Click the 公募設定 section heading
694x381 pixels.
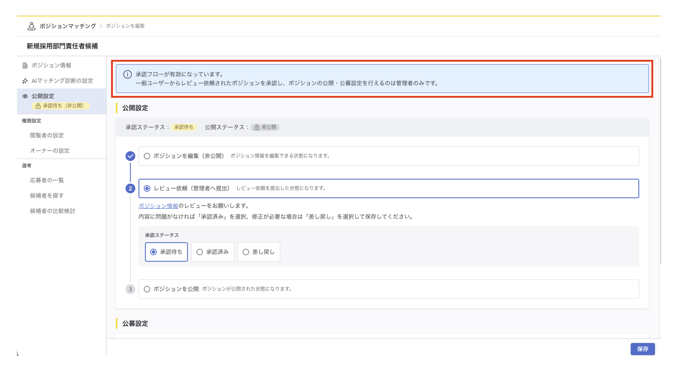click(135, 324)
